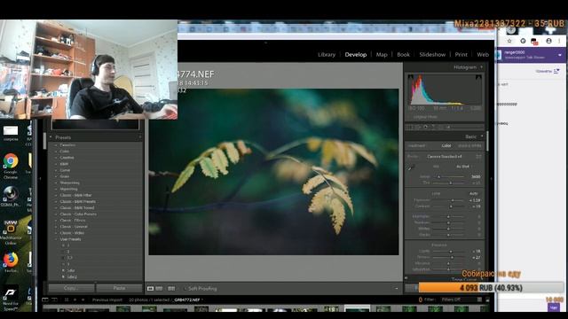The width and height of the screenshot is (568, 319).
Task: Toggle the filter lock icon
Action: click(x=487, y=300)
